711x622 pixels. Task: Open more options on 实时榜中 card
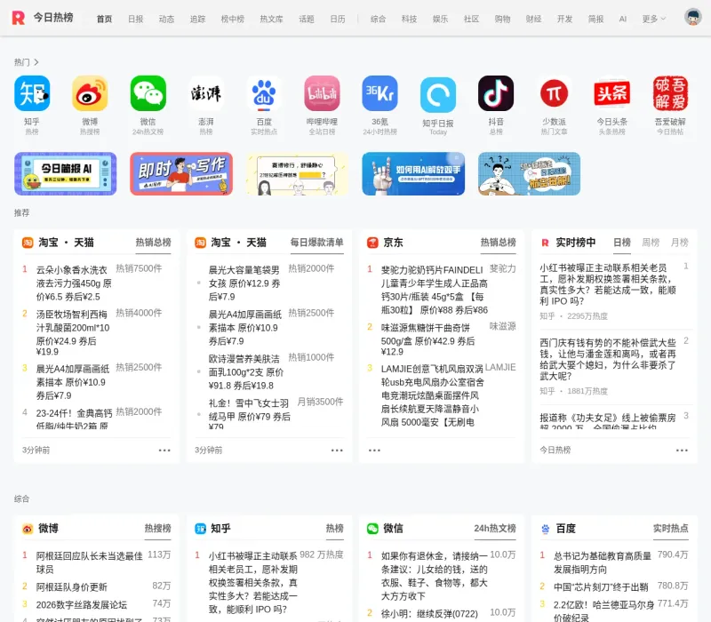[682, 451]
